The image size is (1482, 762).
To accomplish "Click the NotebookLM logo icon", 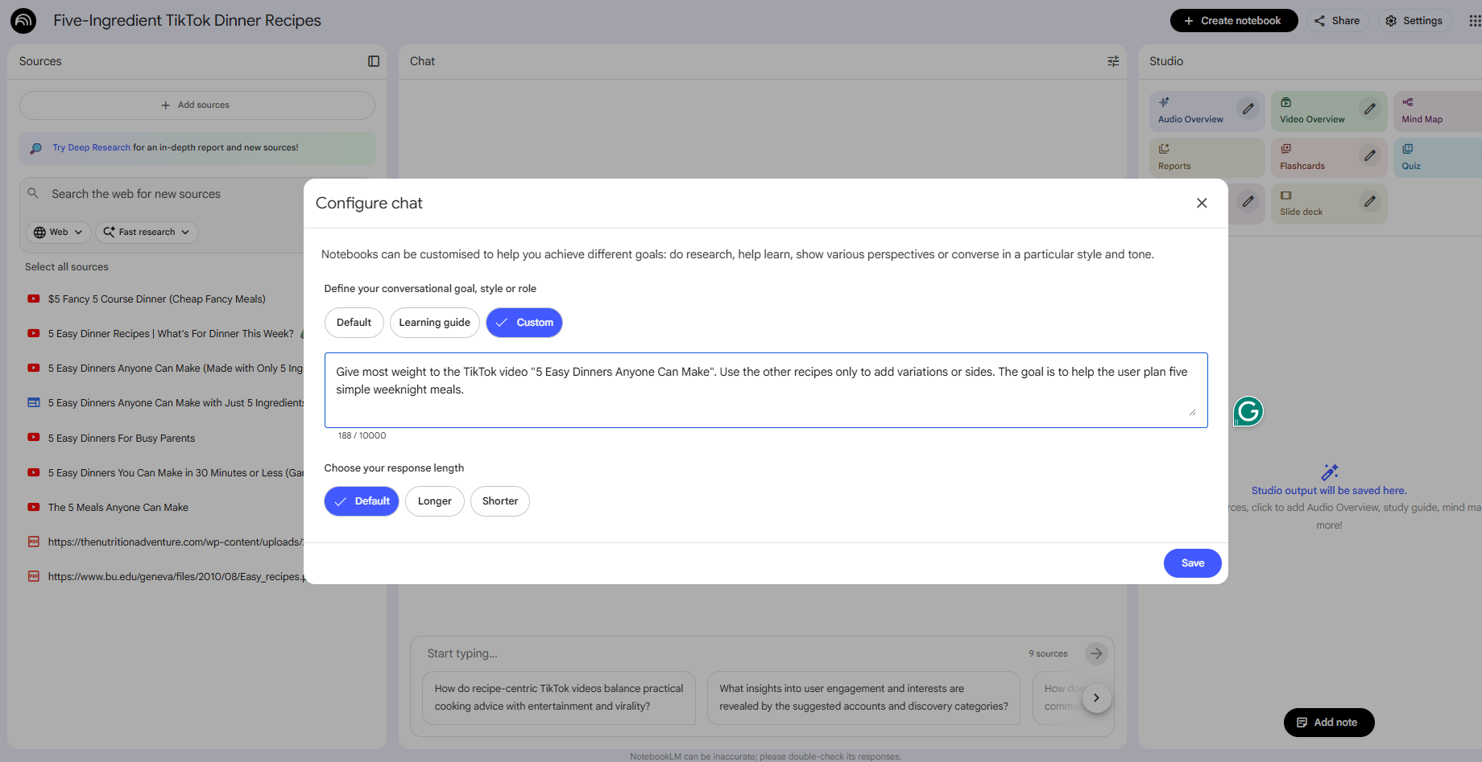I will [x=23, y=21].
